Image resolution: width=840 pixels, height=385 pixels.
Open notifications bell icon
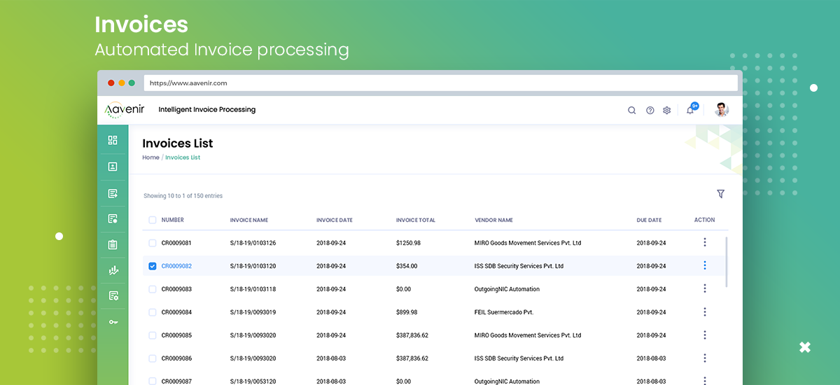[690, 110]
